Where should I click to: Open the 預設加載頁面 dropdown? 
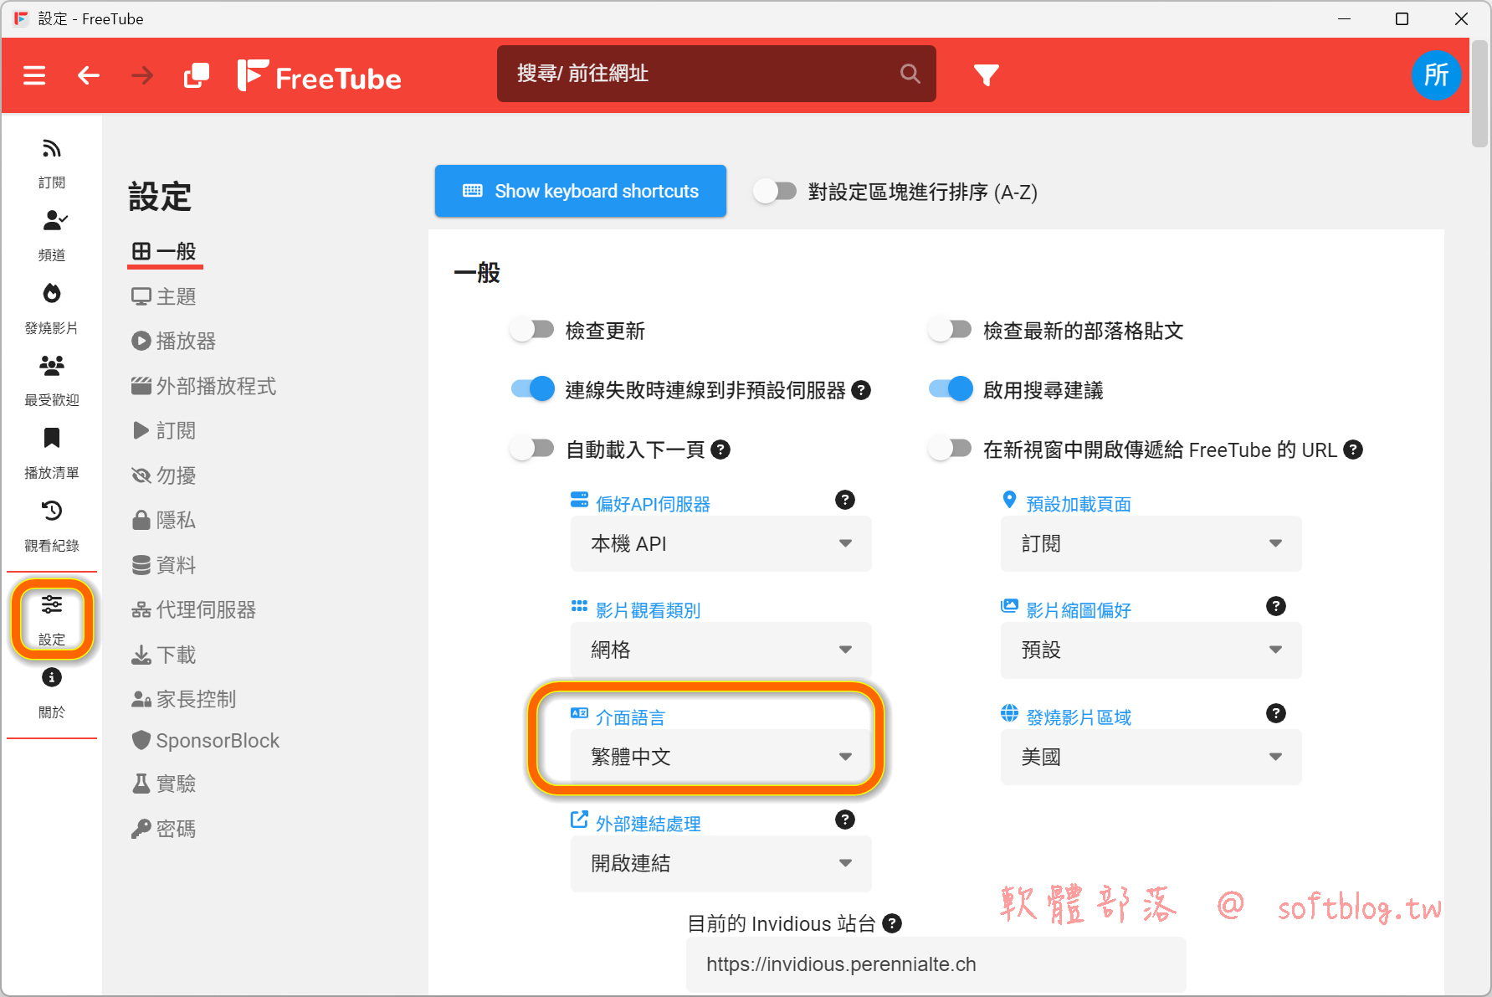(1151, 544)
